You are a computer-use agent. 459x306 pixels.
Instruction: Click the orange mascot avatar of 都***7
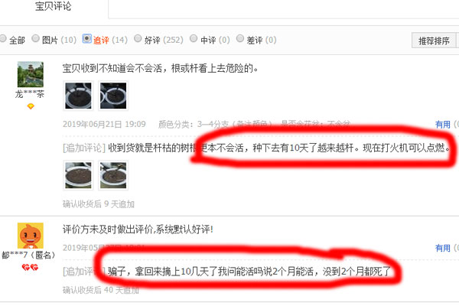tap(31, 236)
